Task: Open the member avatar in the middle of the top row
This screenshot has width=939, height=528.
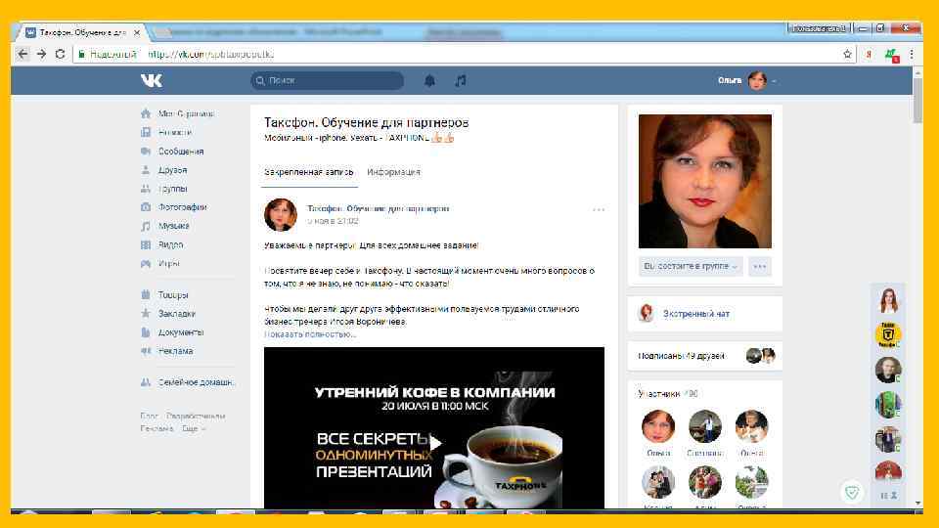Action: tap(705, 426)
